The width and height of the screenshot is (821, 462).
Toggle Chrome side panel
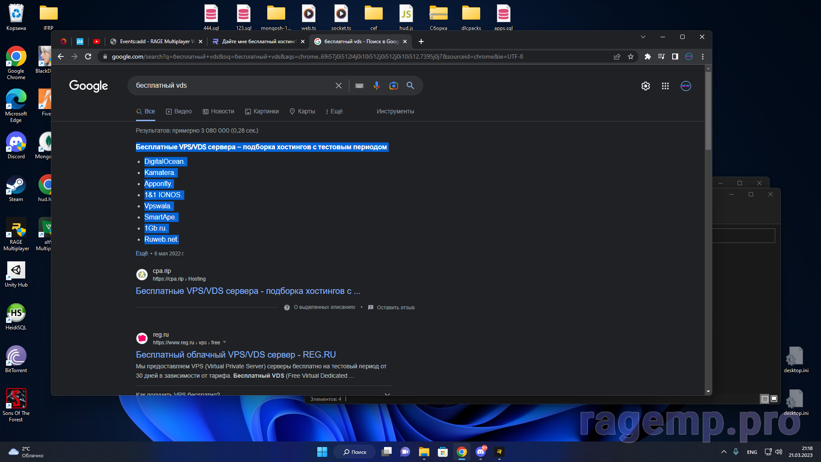coord(675,56)
